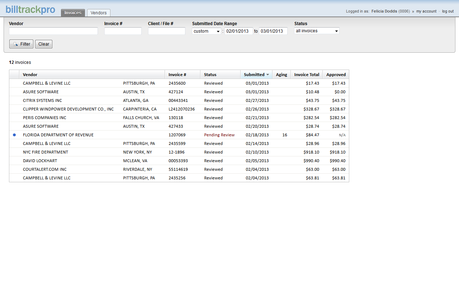Click the Filter button
The width and height of the screenshot is (459, 287).
(21, 44)
